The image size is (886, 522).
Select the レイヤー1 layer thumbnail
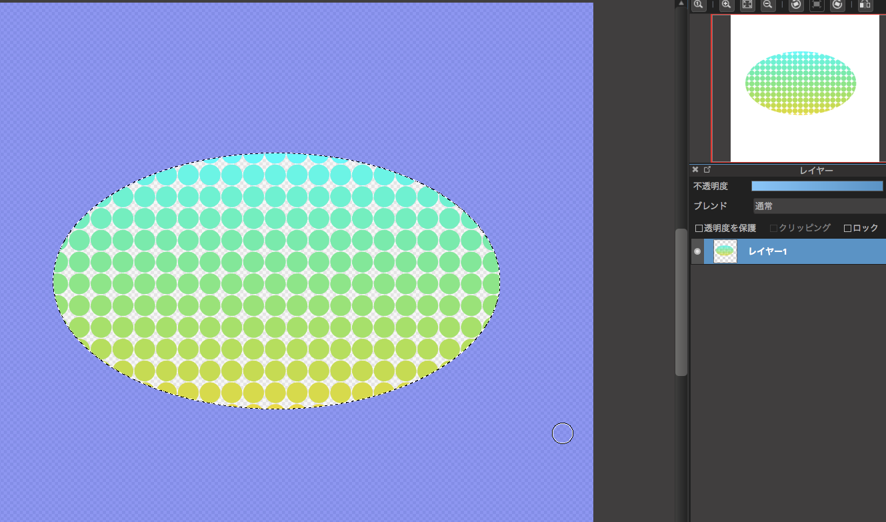[x=725, y=251]
